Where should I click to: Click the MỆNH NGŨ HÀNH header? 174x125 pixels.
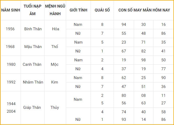[x=55, y=10]
